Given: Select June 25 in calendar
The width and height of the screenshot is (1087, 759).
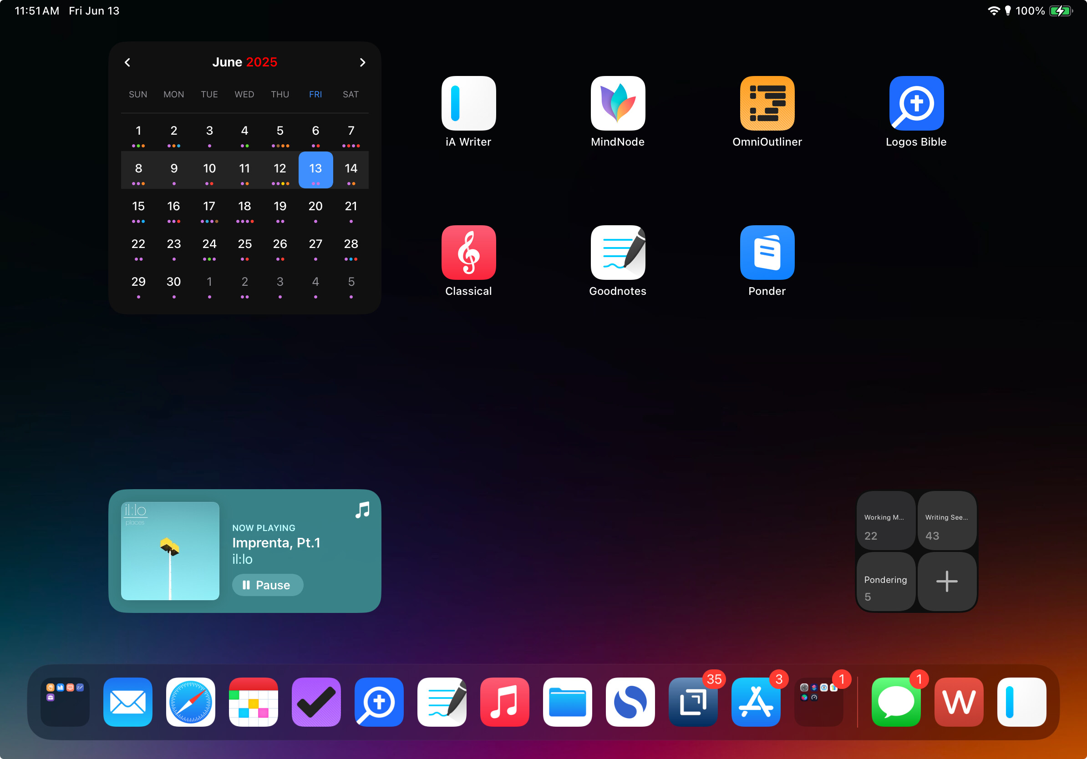Looking at the screenshot, I should point(245,246).
